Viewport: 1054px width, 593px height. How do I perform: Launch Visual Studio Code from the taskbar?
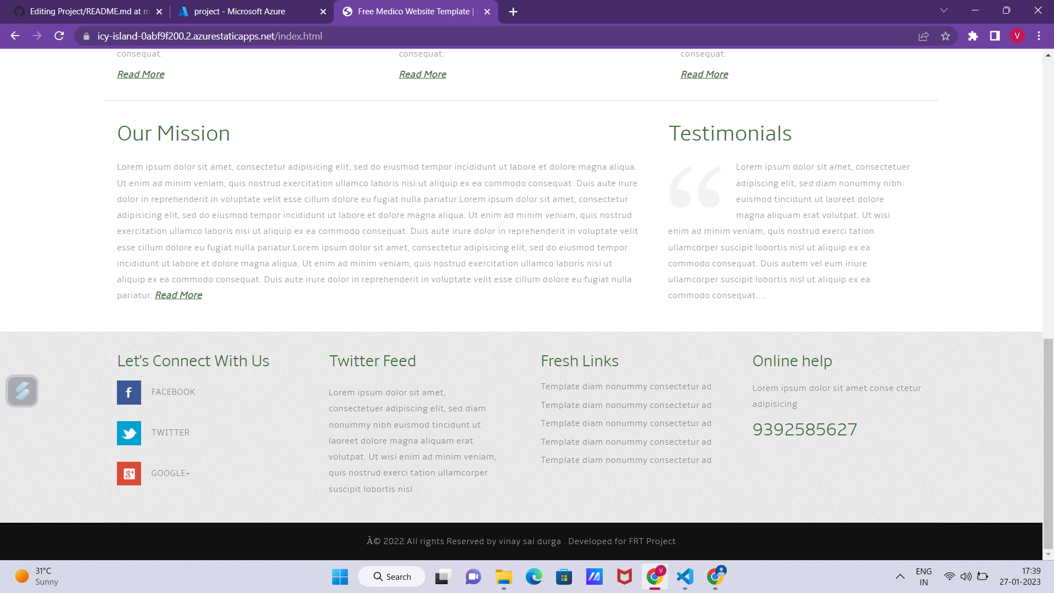pyautogui.click(x=685, y=577)
